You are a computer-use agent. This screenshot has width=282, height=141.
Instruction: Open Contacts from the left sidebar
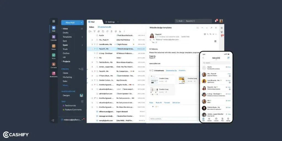coord(54,65)
